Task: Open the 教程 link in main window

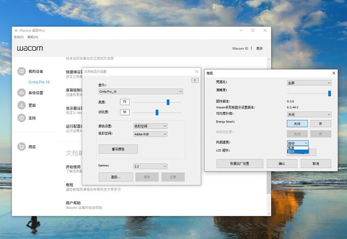Action: tap(69, 185)
